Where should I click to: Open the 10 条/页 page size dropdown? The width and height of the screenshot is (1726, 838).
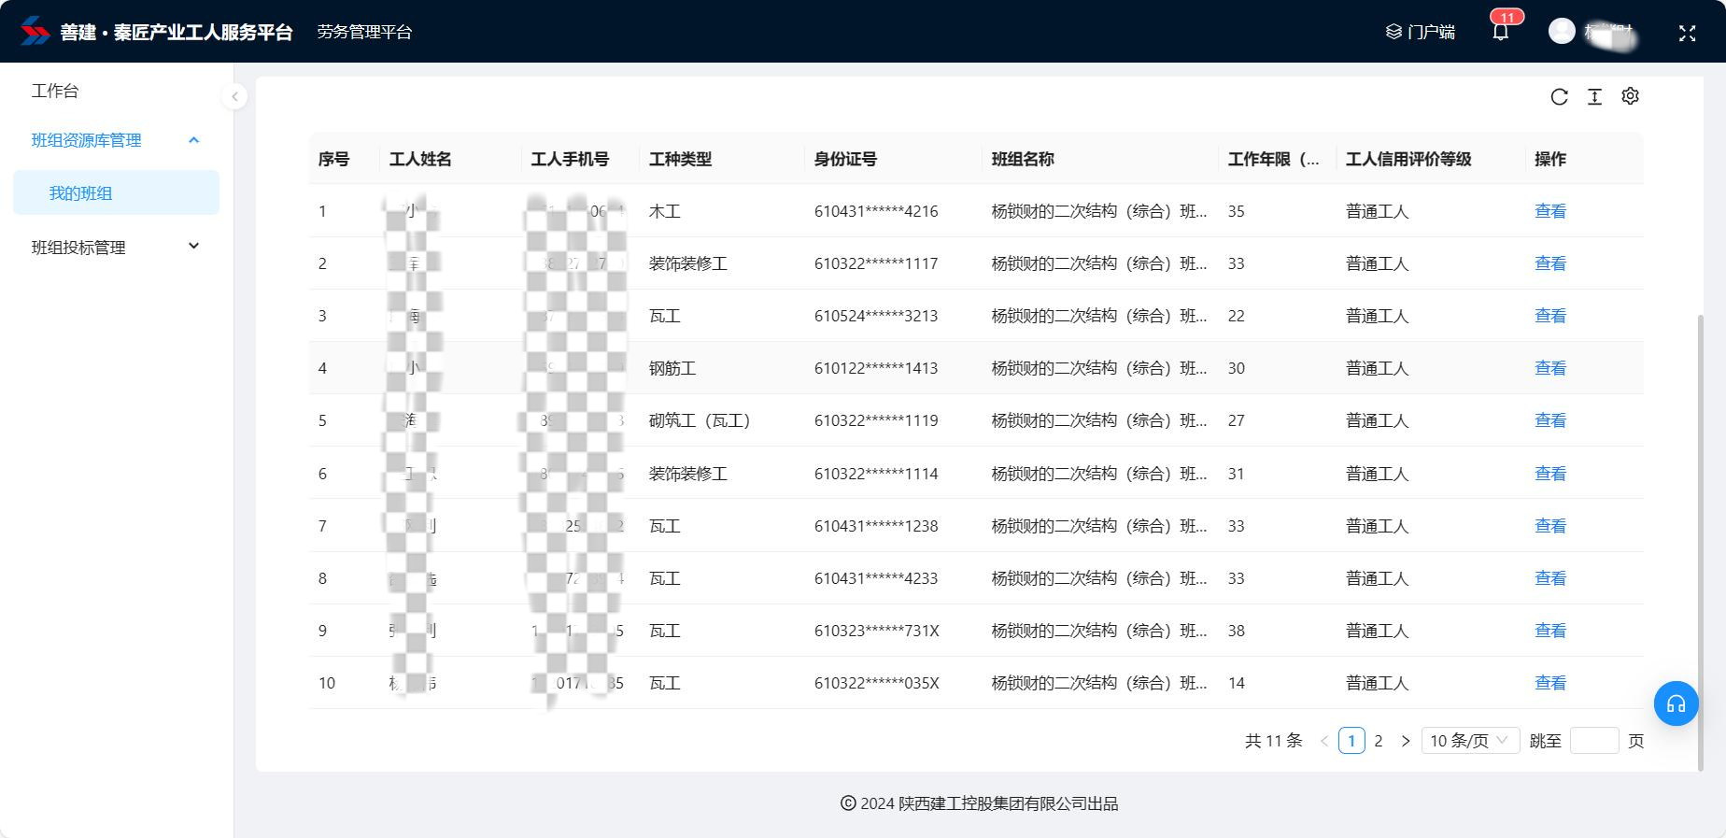pos(1469,741)
